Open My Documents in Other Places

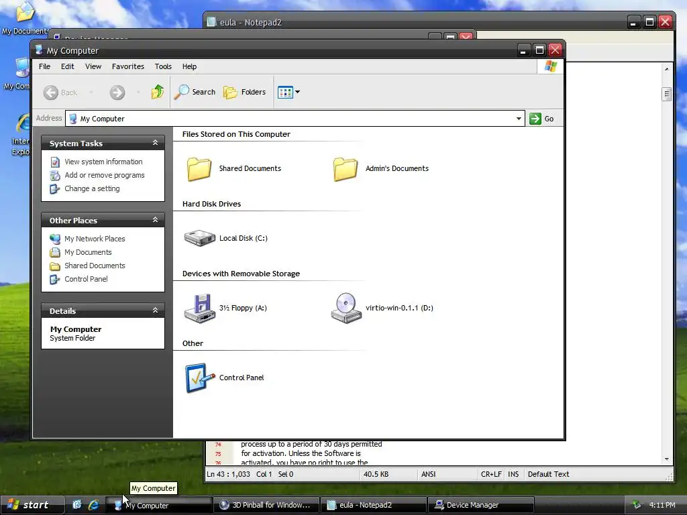[x=88, y=252]
